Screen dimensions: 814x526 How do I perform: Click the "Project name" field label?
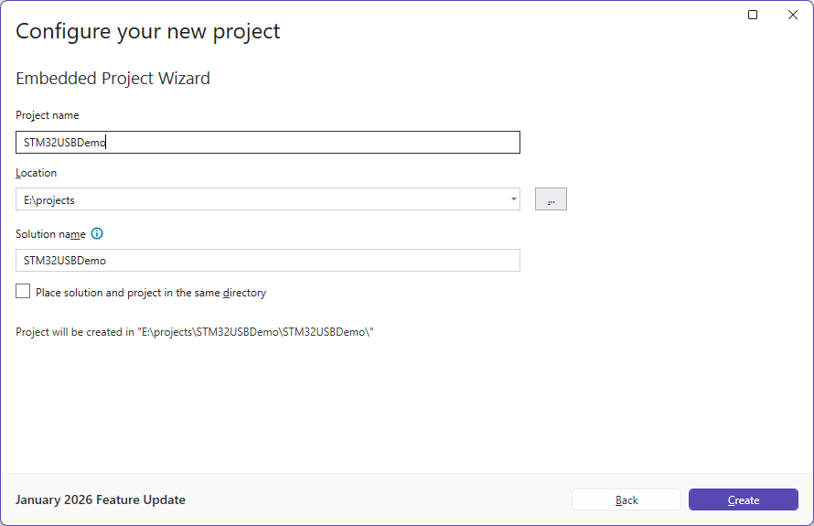(x=48, y=115)
